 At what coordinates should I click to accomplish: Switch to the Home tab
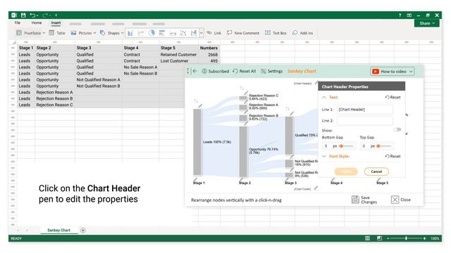tap(37, 22)
